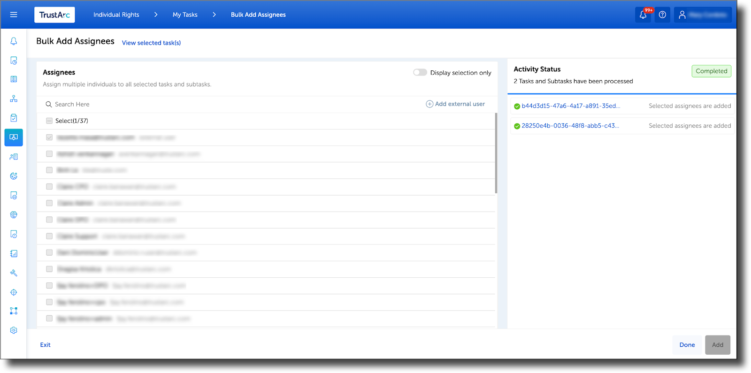Click the search magnifier icon in Assignees
The image size is (751, 373).
pyautogui.click(x=48, y=104)
